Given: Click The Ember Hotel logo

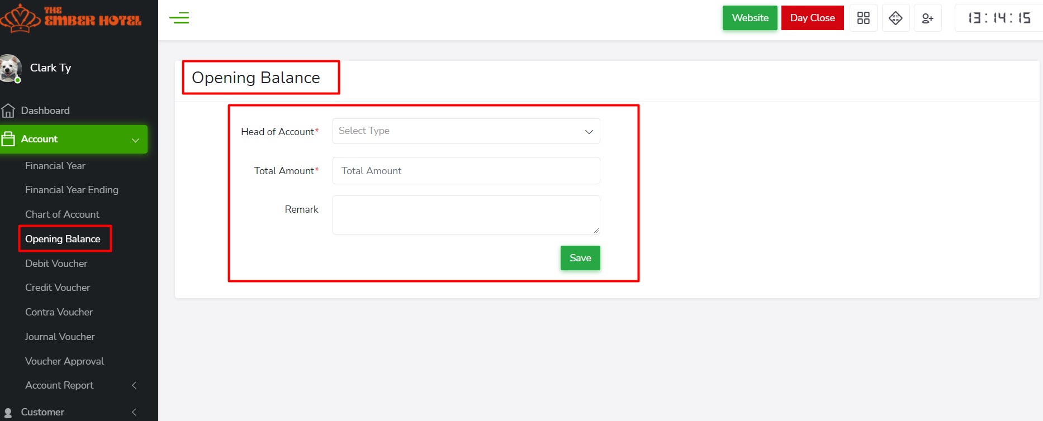Looking at the screenshot, I should (x=71, y=18).
